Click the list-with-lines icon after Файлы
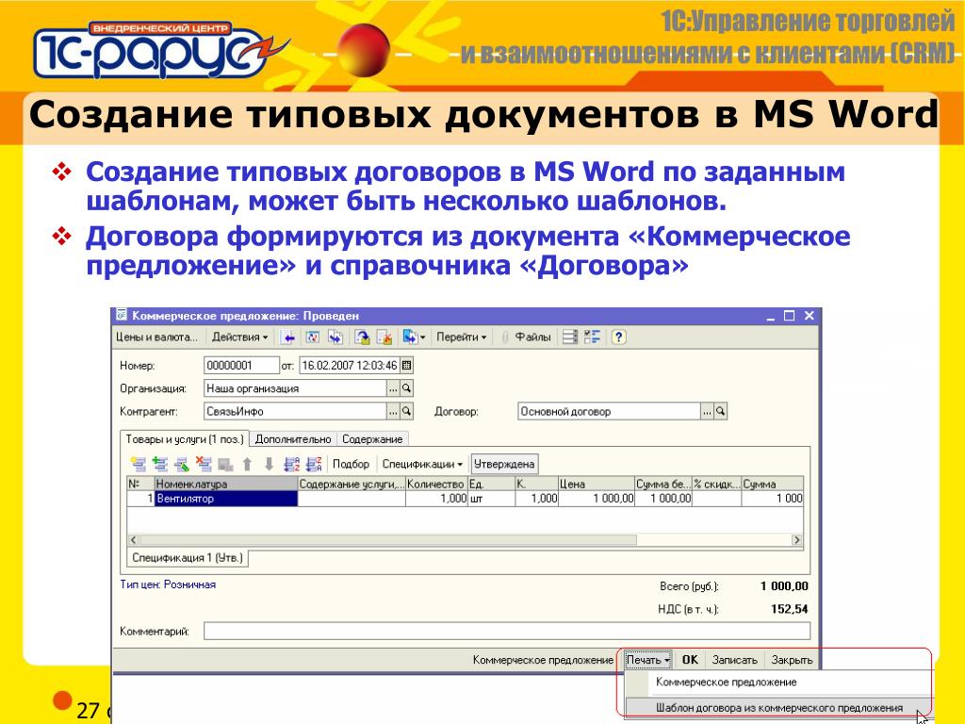This screenshot has height=724, width=965. tap(570, 337)
